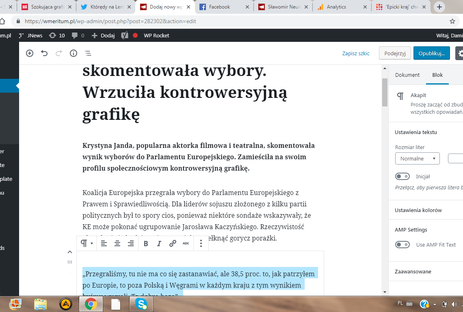Apply italic formatting to selected text

[x=159, y=243]
